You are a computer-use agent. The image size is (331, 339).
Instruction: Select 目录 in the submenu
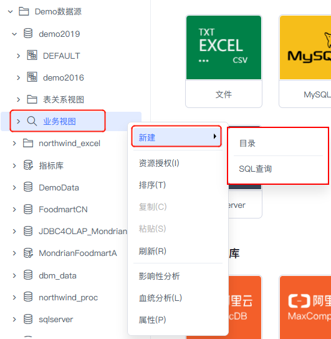pos(247,143)
